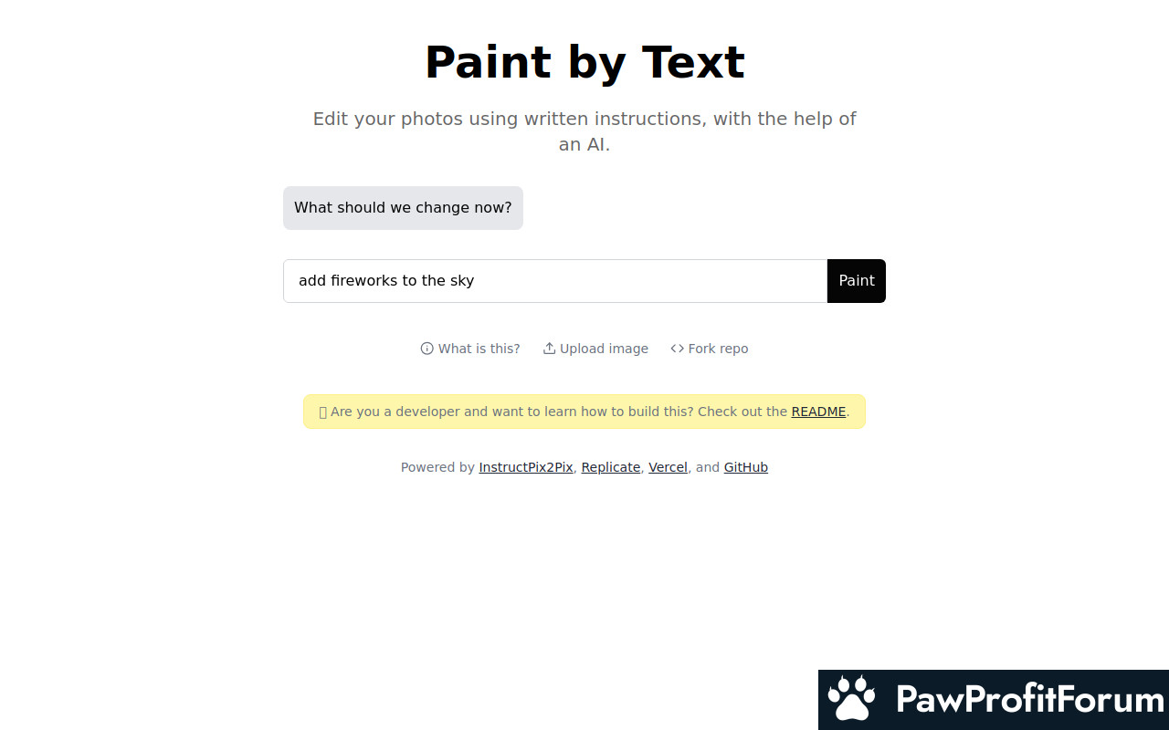This screenshot has width=1169, height=730.
Task: Open the "Fork repo" link text
Action: (x=718, y=349)
